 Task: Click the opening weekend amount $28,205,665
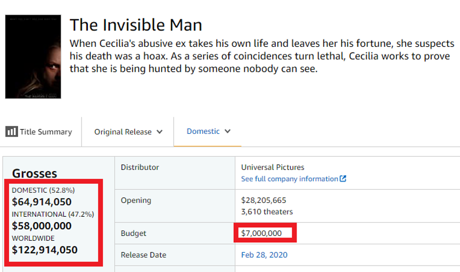tap(264, 200)
